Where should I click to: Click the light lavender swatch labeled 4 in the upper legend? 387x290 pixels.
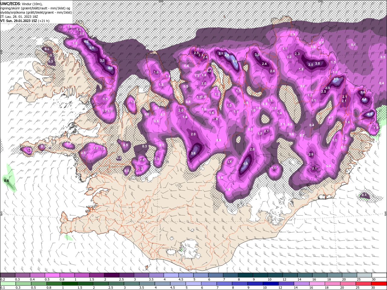click(x=171, y=275)
